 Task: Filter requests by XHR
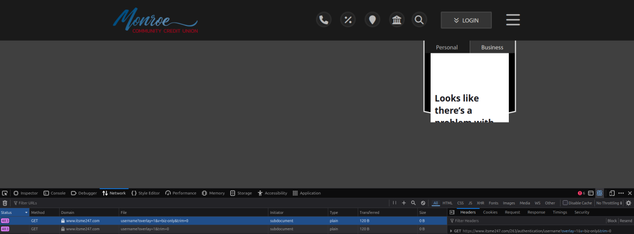pos(480,203)
